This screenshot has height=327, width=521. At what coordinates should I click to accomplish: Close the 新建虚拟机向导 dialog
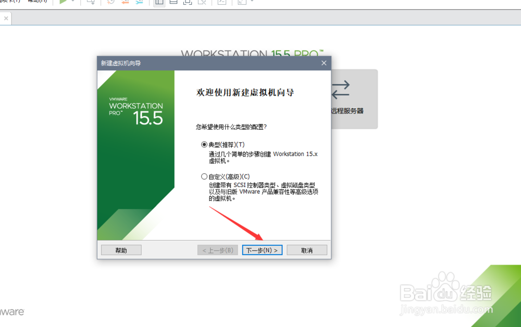pos(324,63)
